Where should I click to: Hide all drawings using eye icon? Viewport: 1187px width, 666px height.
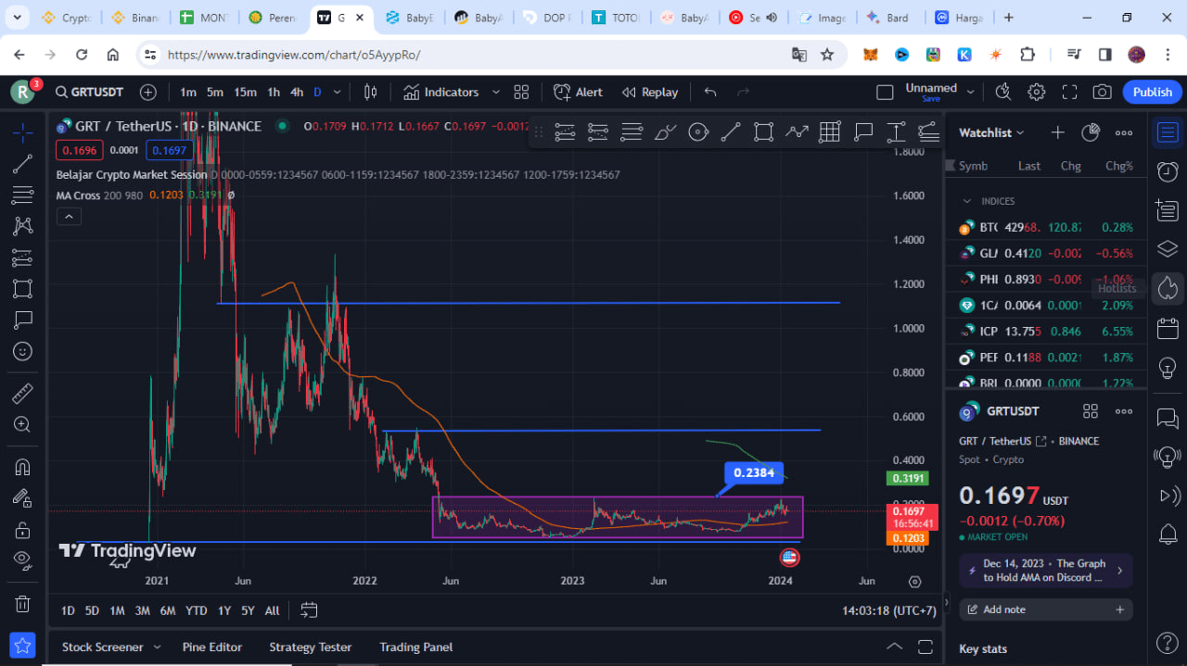(x=22, y=559)
